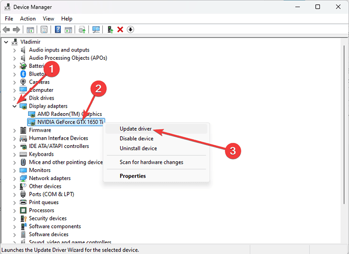Viewport: 349px width, 254px height.
Task: Click the Forward arrow toolbar icon
Action: (17, 30)
